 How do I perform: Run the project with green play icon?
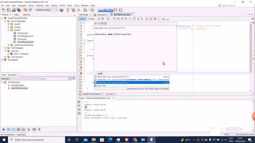coord(79,10)
